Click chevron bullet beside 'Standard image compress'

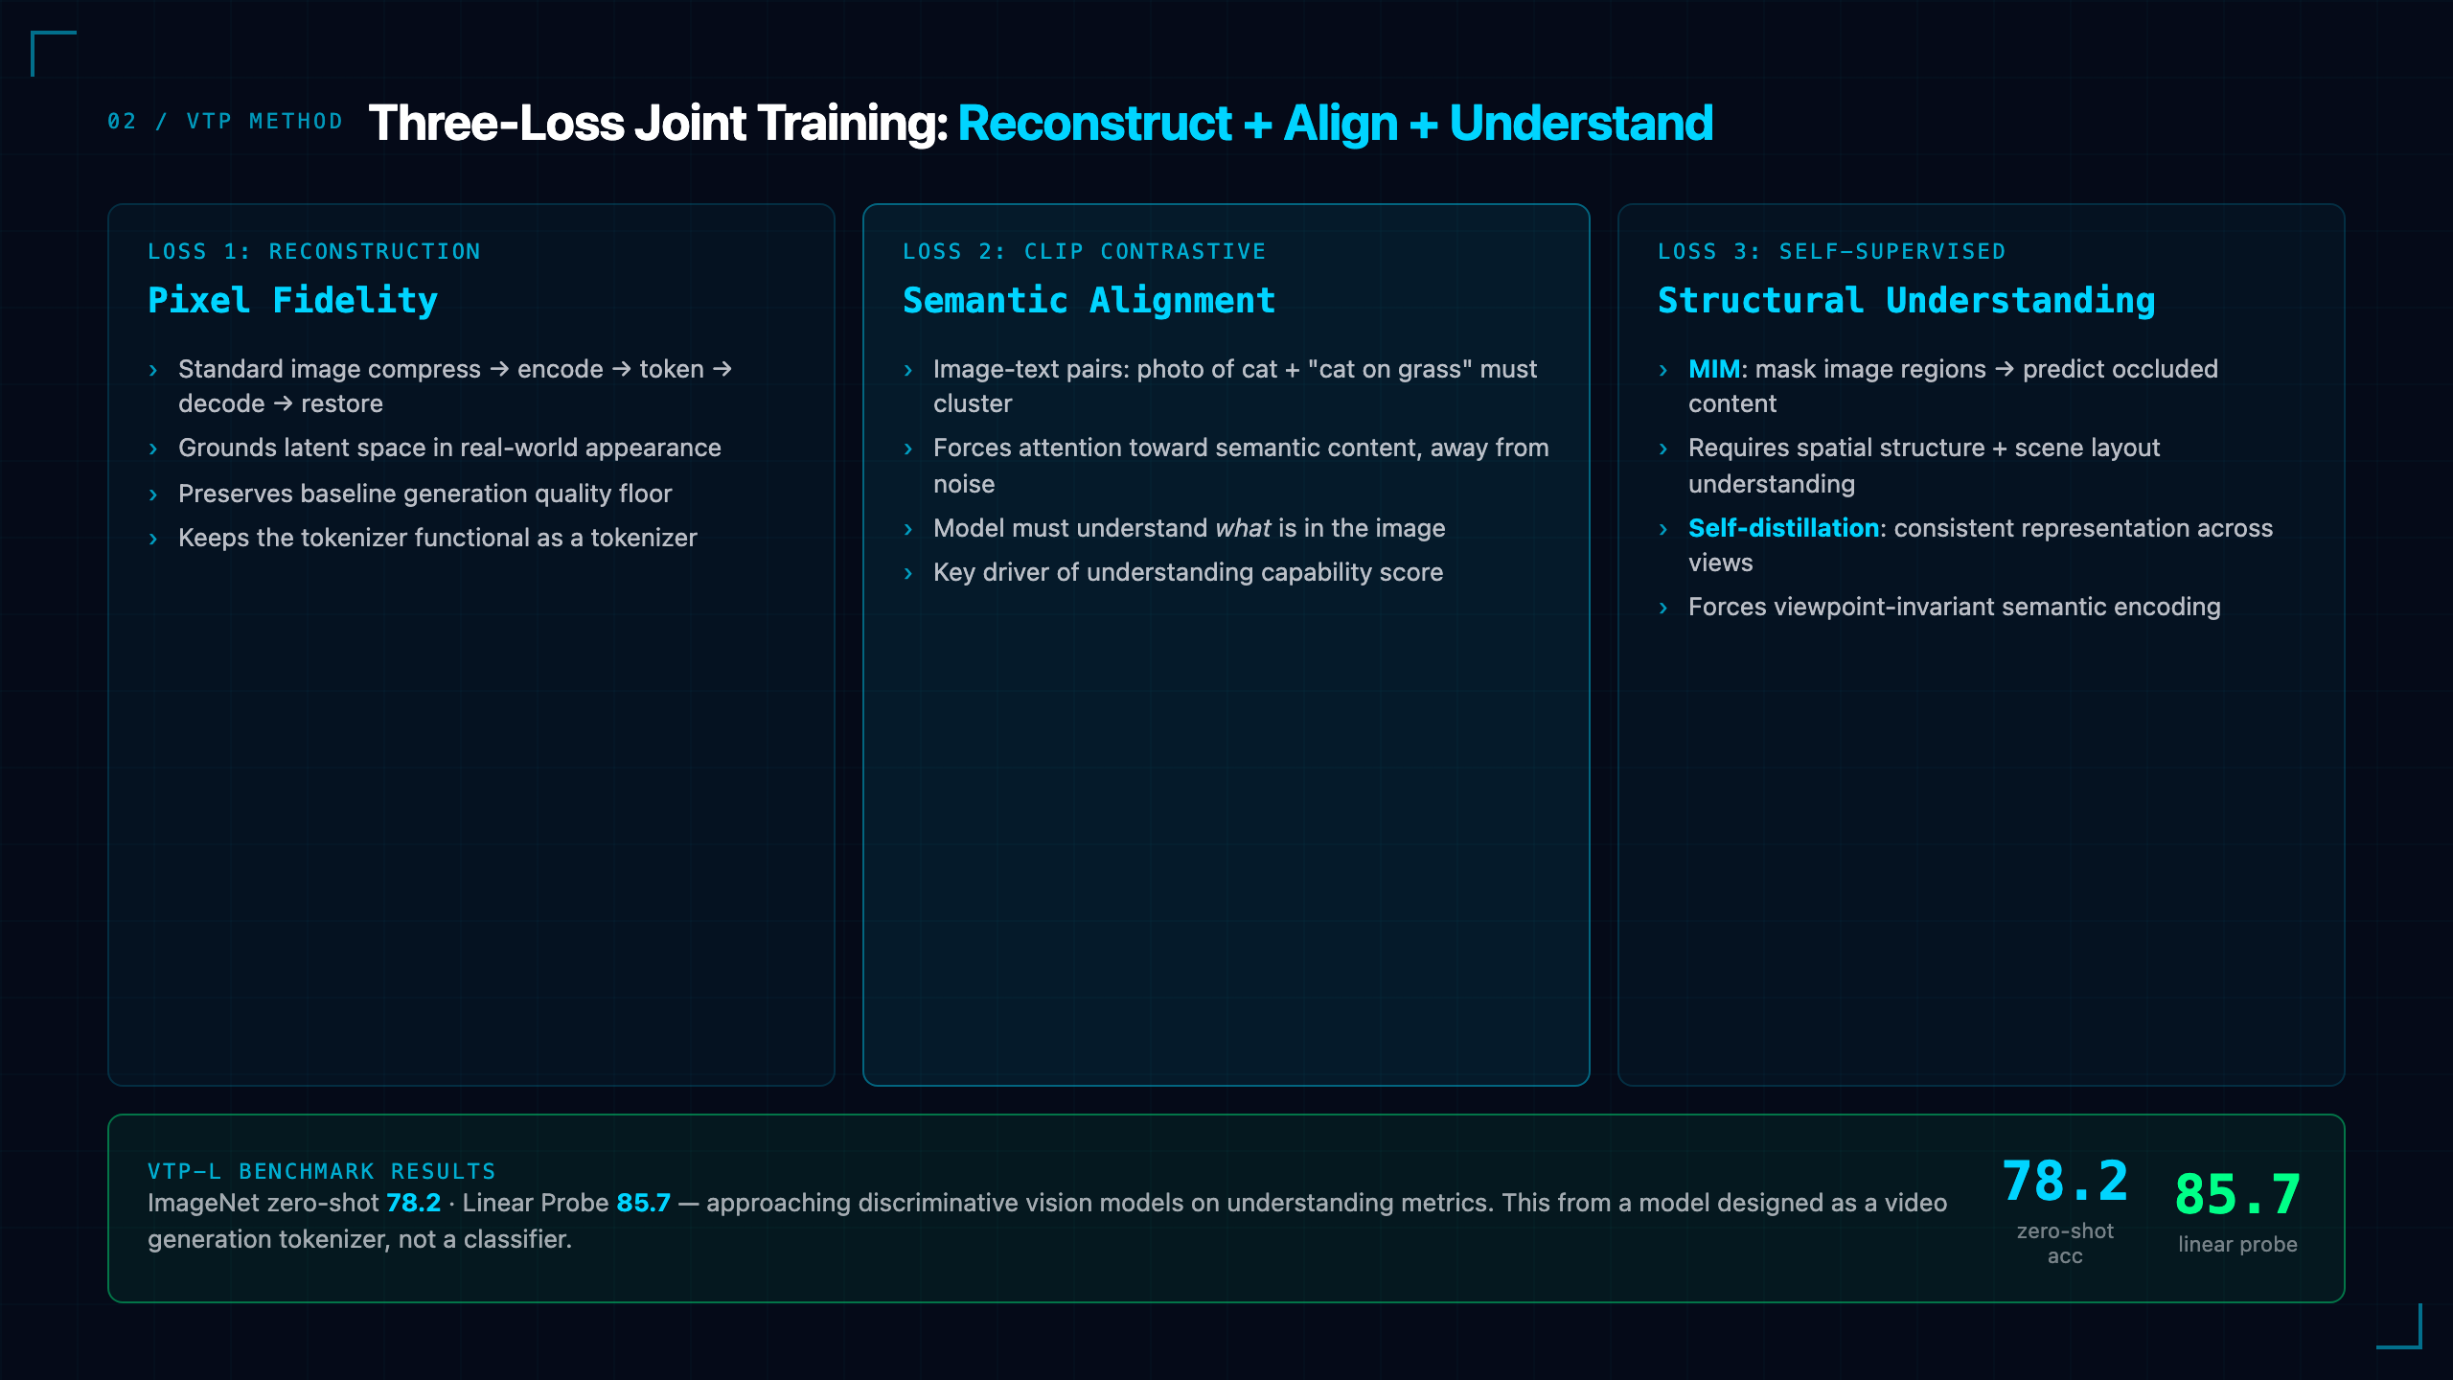click(153, 370)
